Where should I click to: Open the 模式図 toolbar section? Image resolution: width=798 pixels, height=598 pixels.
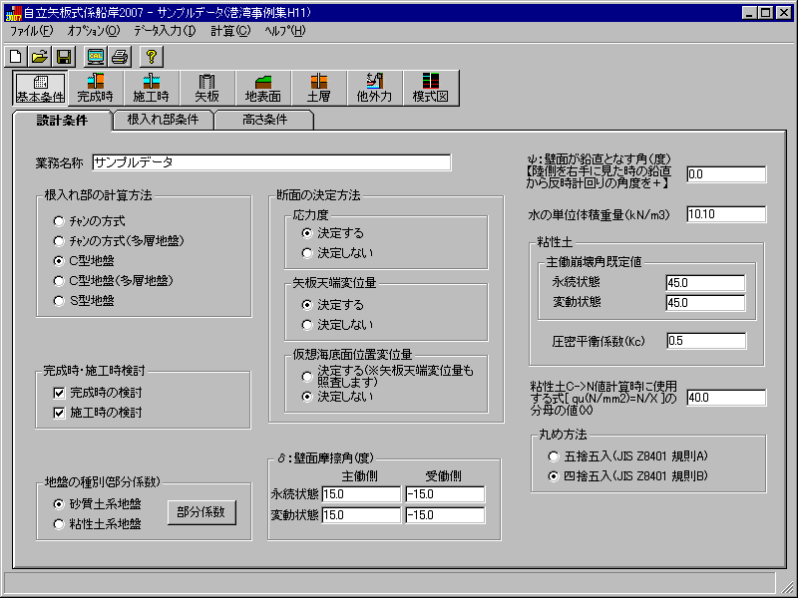[431, 88]
